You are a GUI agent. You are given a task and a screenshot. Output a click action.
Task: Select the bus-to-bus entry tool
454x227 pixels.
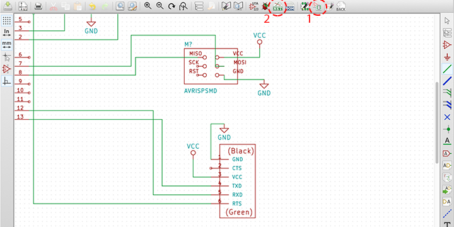tap(447, 105)
